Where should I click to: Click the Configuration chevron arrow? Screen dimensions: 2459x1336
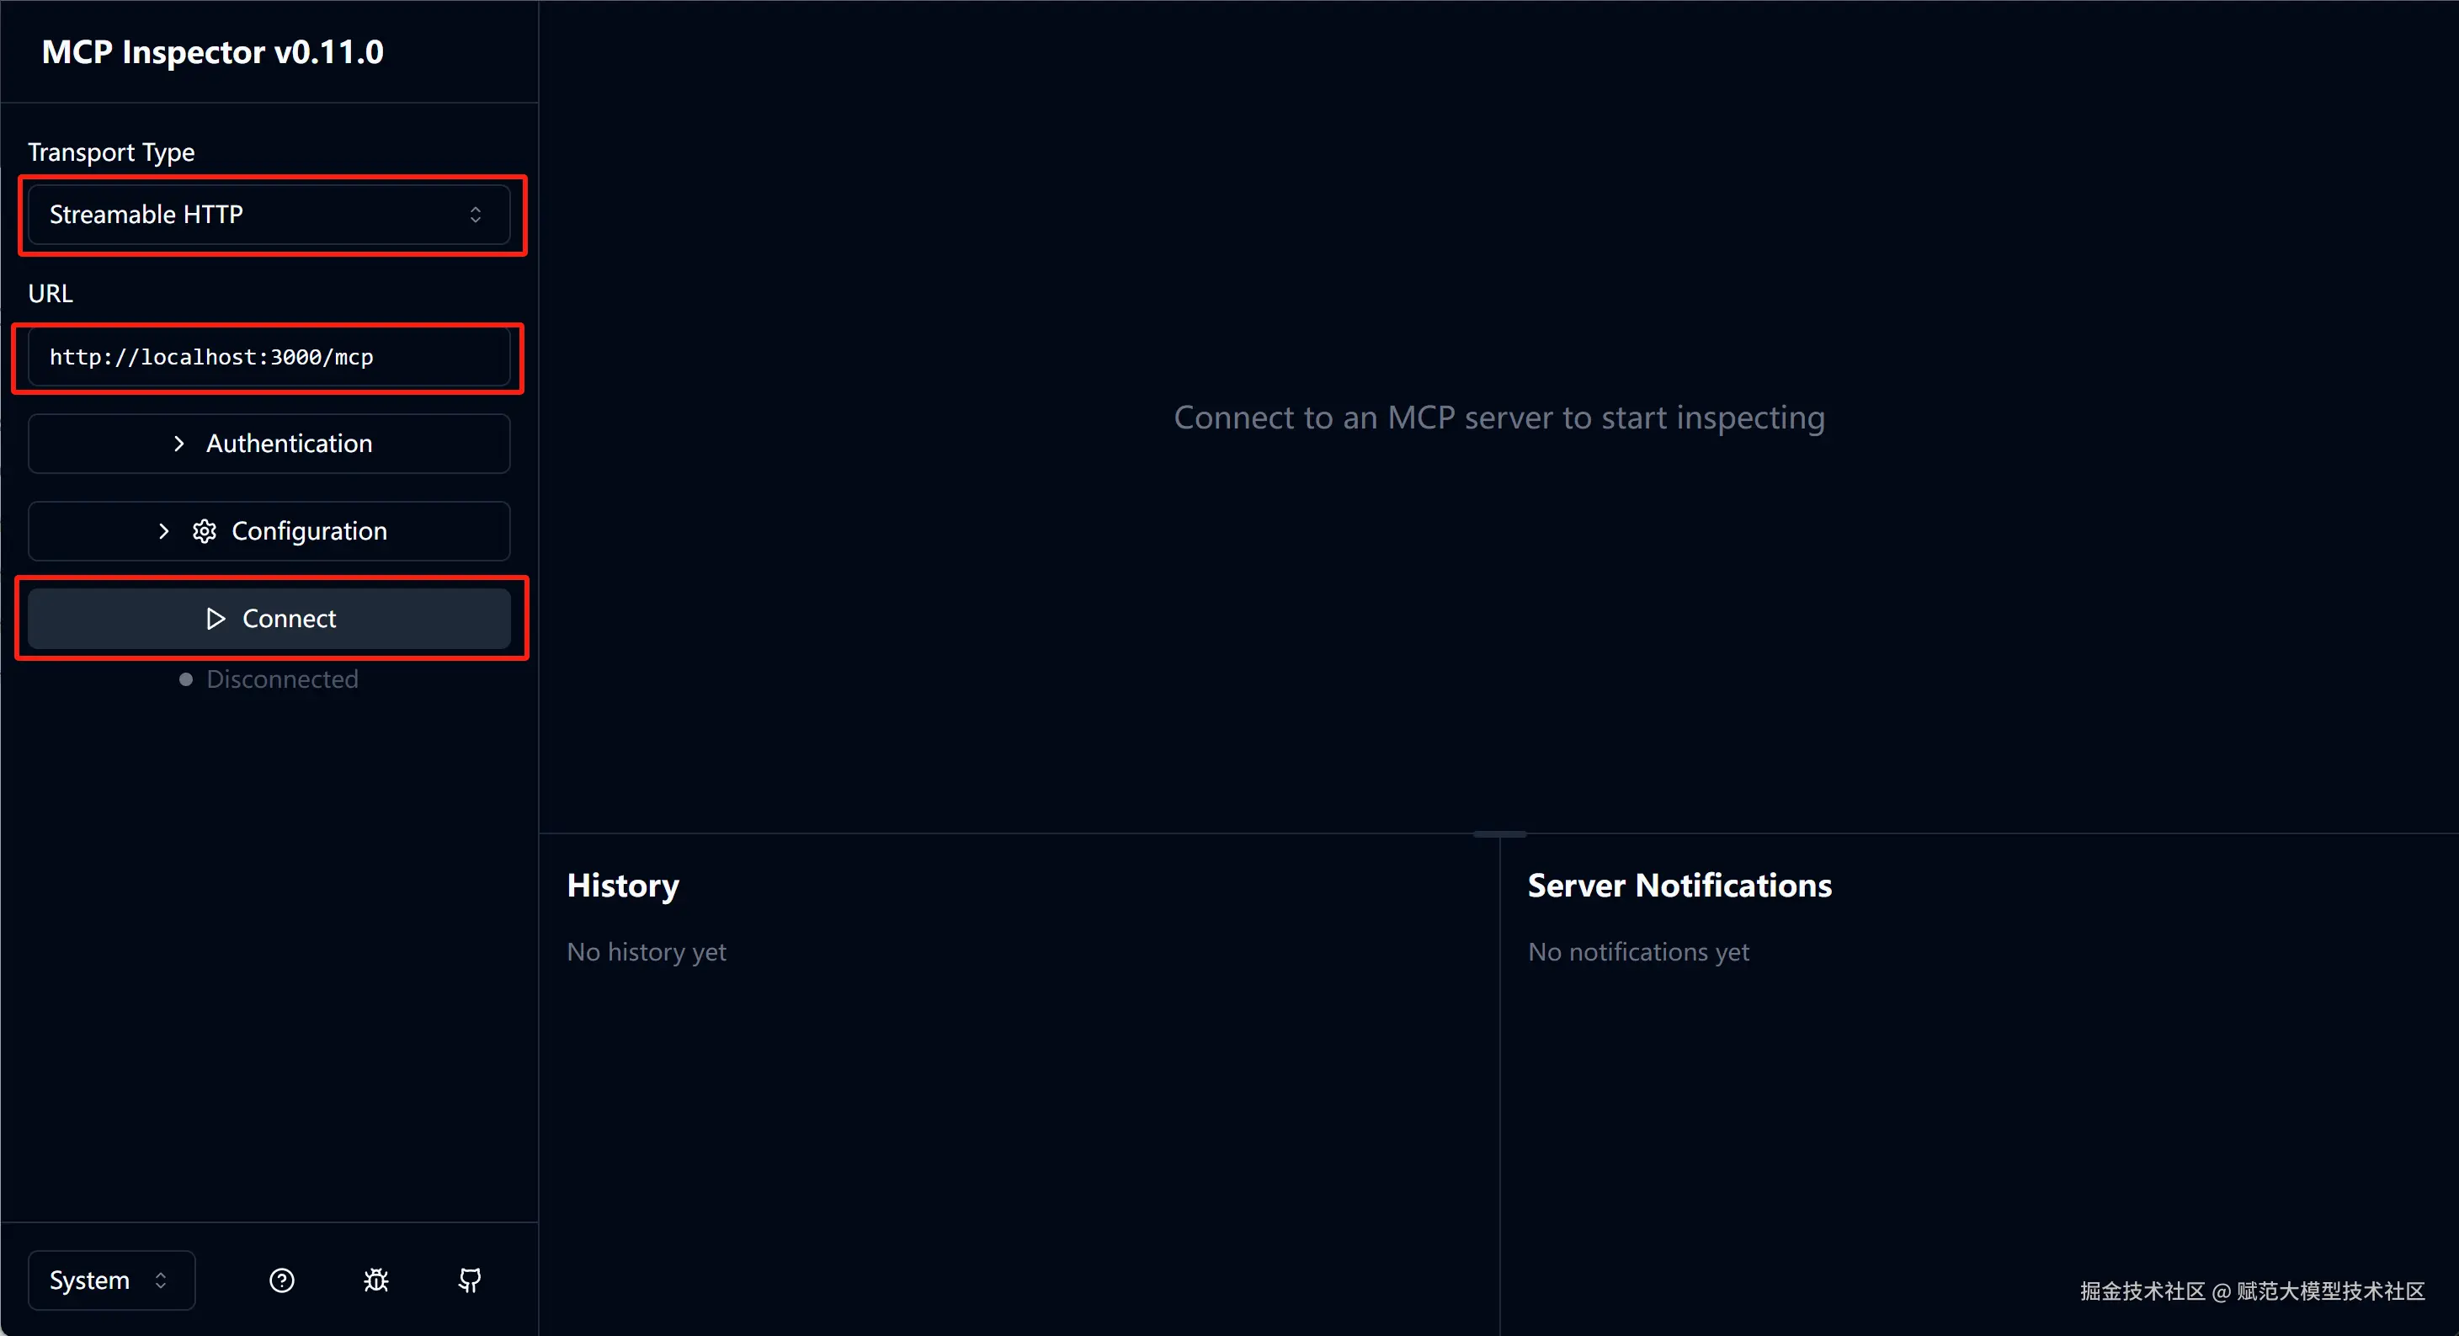(164, 530)
